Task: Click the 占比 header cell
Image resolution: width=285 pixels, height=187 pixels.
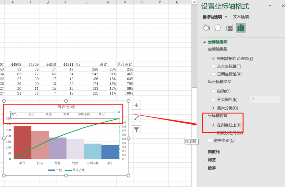Action: [x=108, y=64]
